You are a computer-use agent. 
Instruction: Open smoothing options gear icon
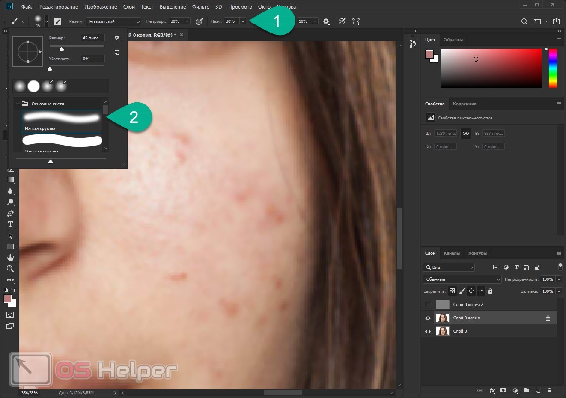(x=326, y=21)
